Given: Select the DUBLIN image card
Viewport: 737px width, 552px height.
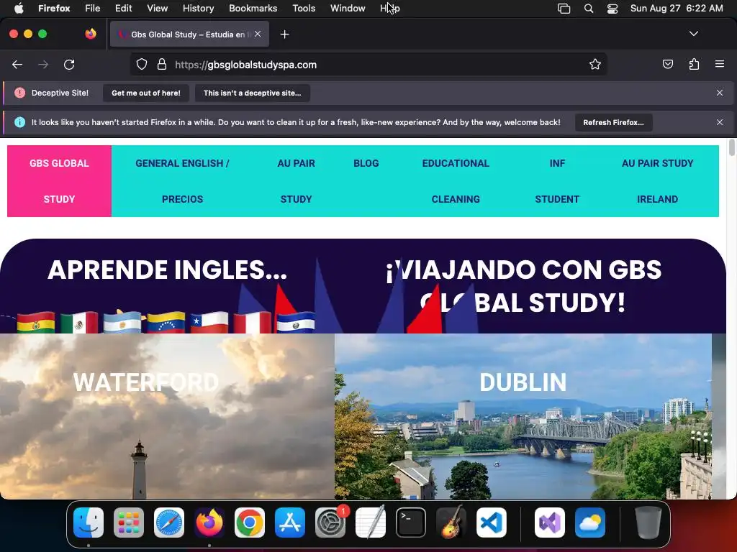Looking at the screenshot, I should [523, 416].
